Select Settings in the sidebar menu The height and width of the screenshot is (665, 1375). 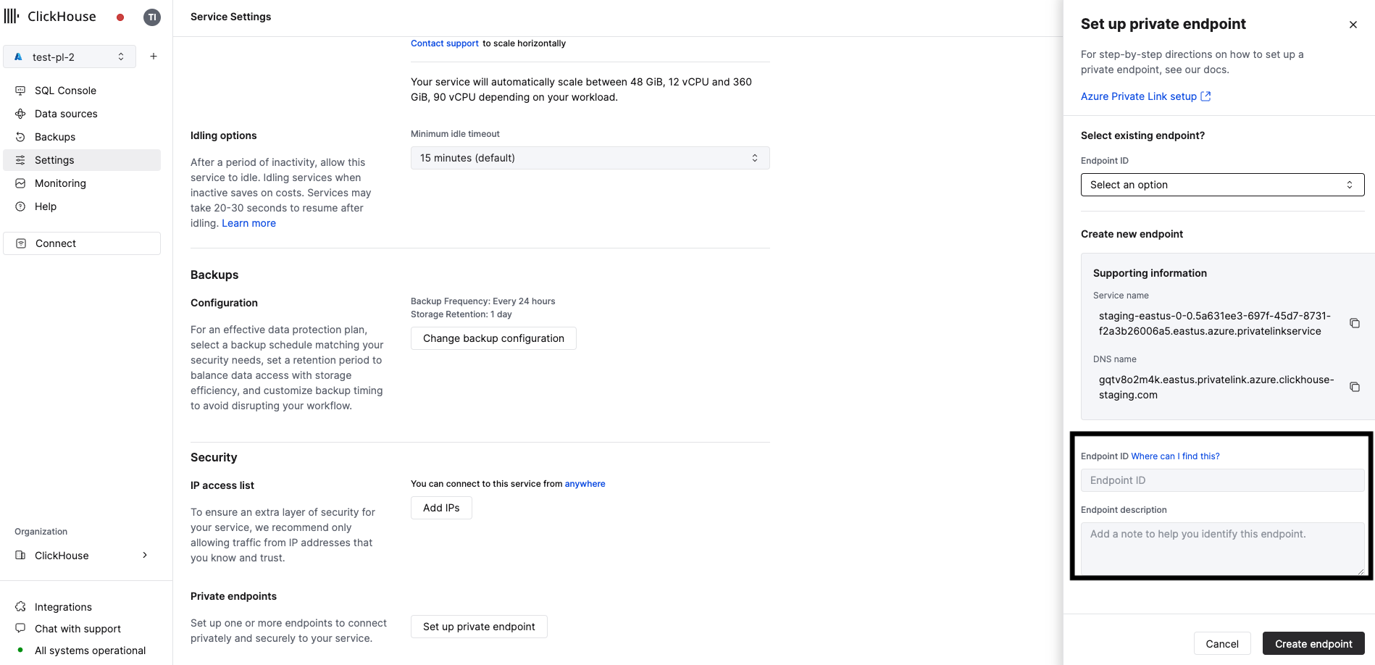54,159
